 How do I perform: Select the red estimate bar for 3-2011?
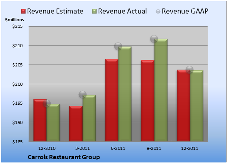76,124
